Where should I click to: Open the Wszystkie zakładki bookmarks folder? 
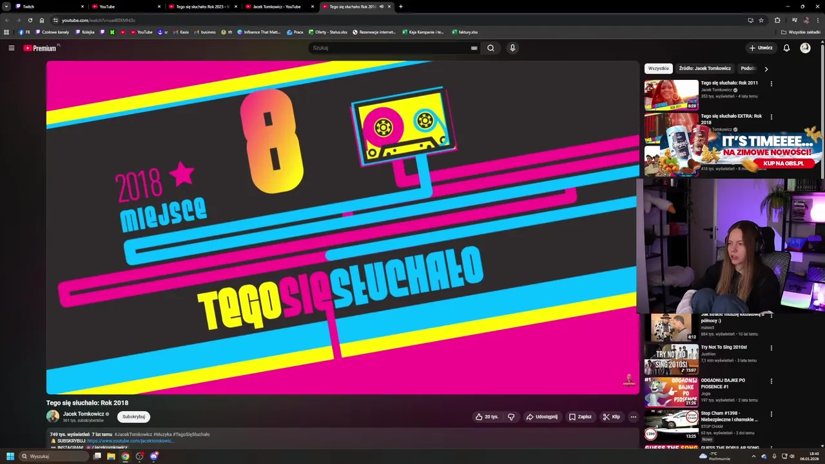(801, 32)
